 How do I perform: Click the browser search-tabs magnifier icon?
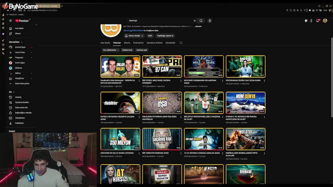click(x=319, y=6)
